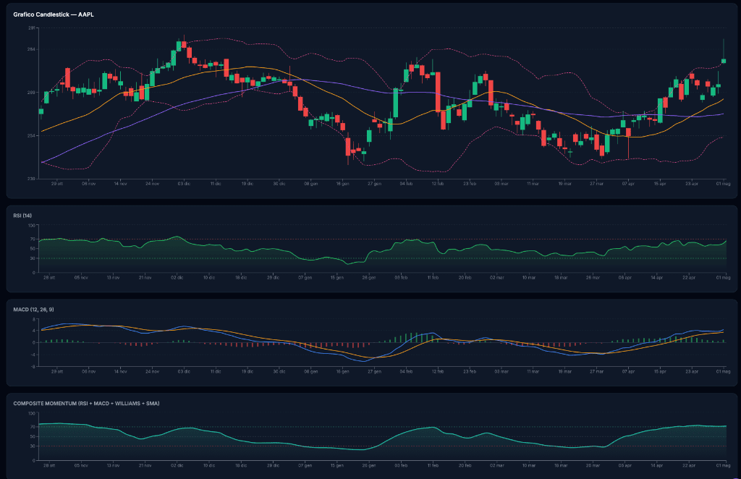Click the 'COMPOSITE MOMENTUM (RSI + MACD + WILLIAMS + SMA)' title
The image size is (741, 479).
87,404
